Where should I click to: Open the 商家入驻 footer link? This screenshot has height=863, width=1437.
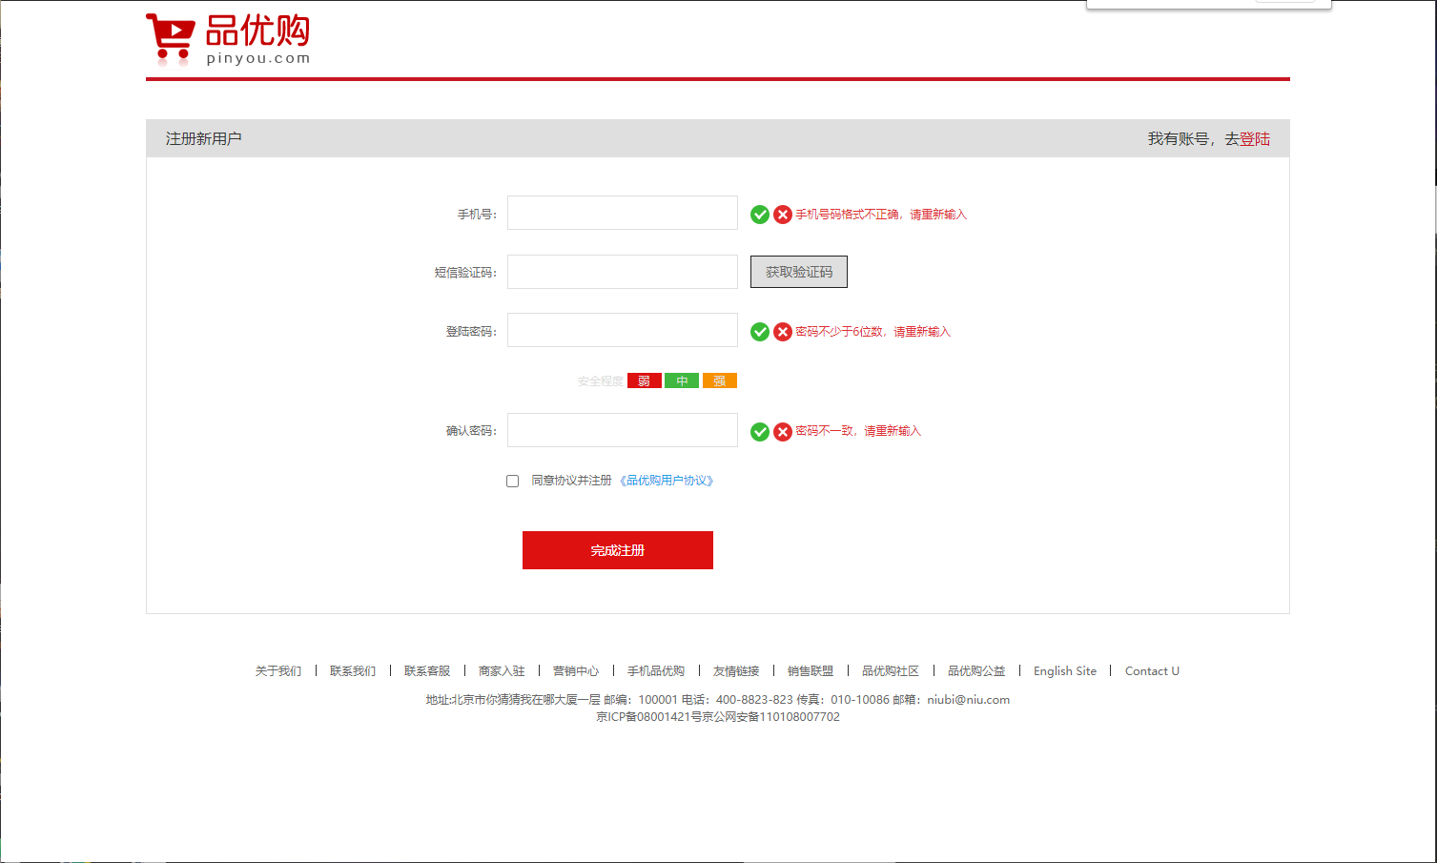click(502, 671)
